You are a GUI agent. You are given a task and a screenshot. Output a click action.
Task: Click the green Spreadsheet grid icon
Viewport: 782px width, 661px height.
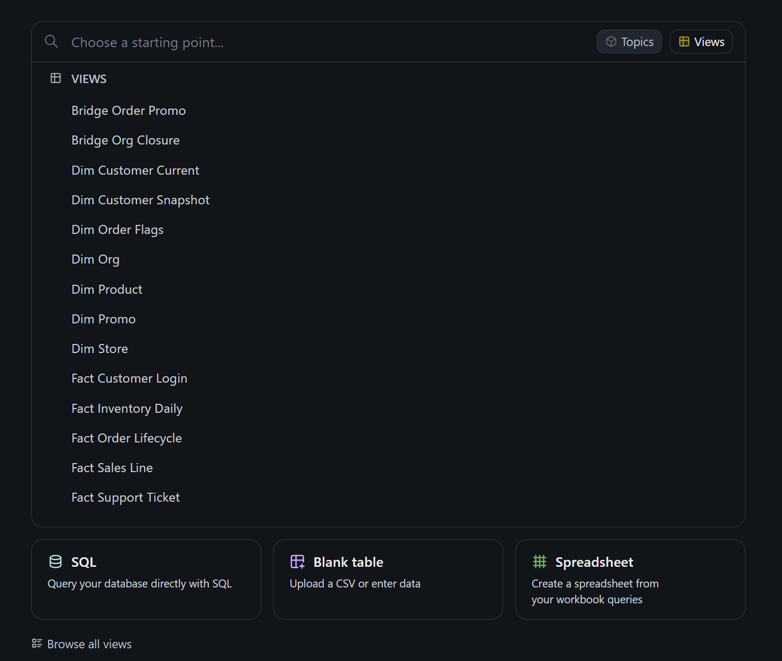(x=539, y=562)
